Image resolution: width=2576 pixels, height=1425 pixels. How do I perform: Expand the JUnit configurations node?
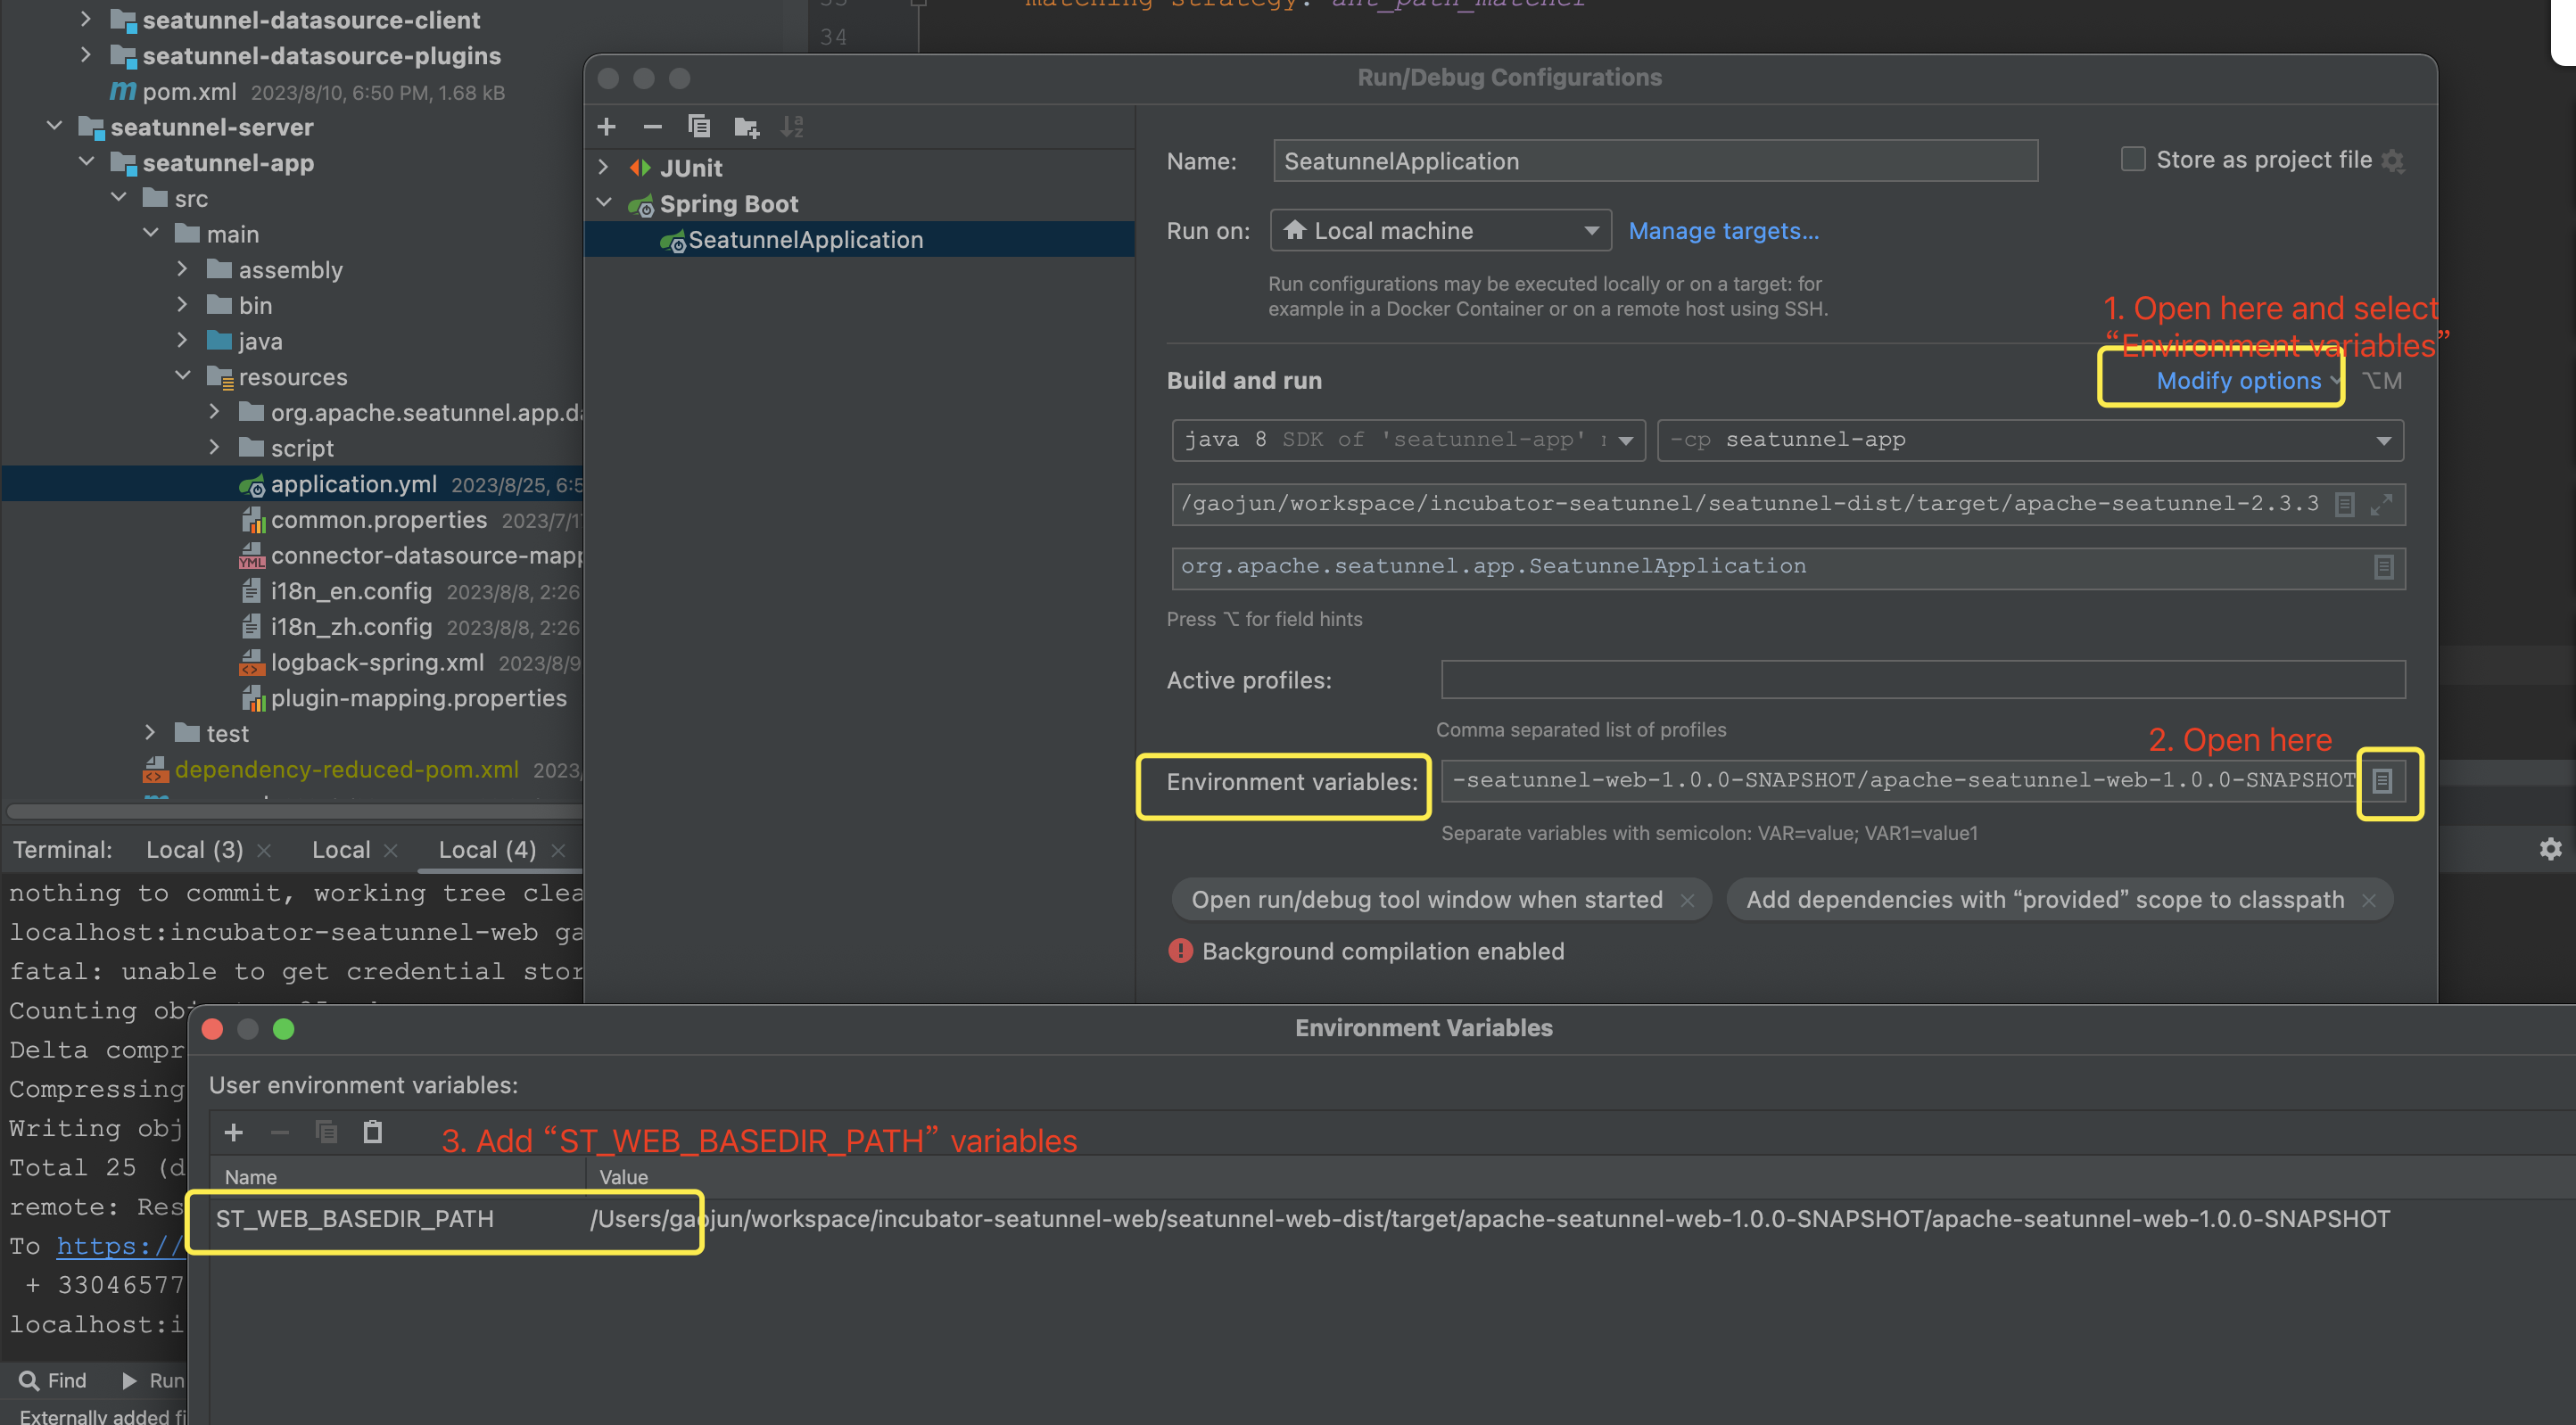603,167
